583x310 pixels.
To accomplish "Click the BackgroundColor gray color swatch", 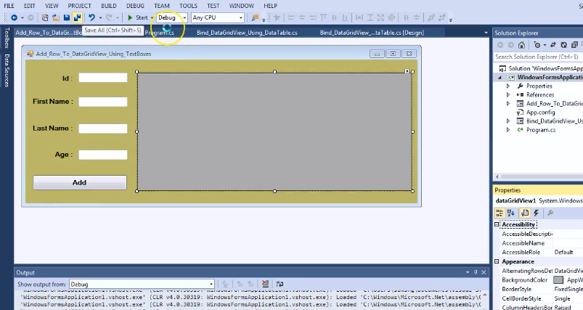I will (x=558, y=280).
